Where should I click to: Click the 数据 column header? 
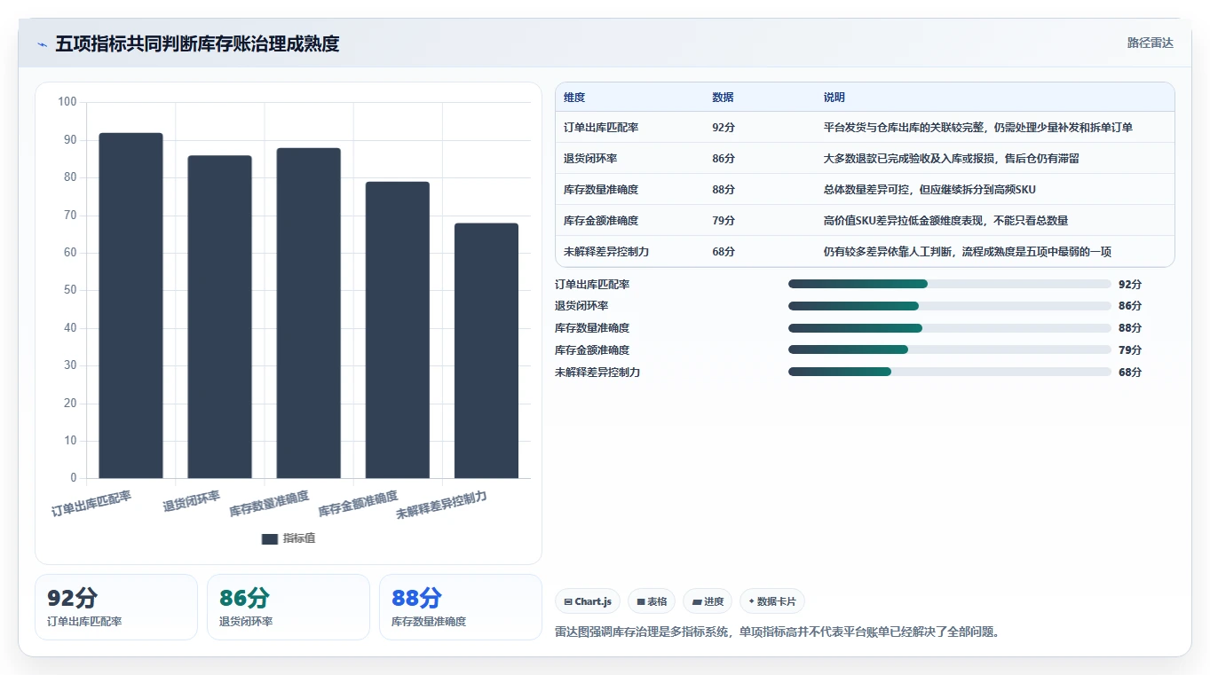tap(723, 98)
